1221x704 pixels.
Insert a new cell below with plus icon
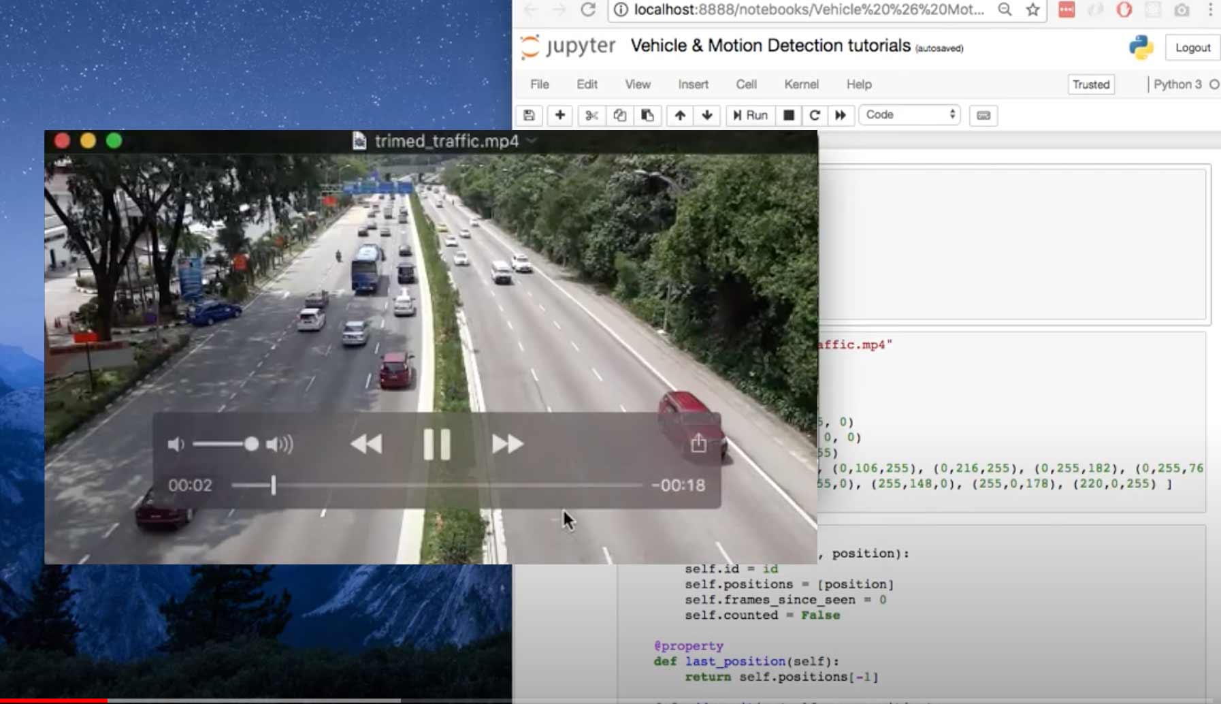[x=559, y=115]
